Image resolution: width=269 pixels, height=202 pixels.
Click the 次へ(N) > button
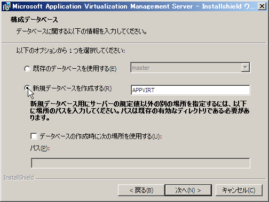[x=188, y=190]
